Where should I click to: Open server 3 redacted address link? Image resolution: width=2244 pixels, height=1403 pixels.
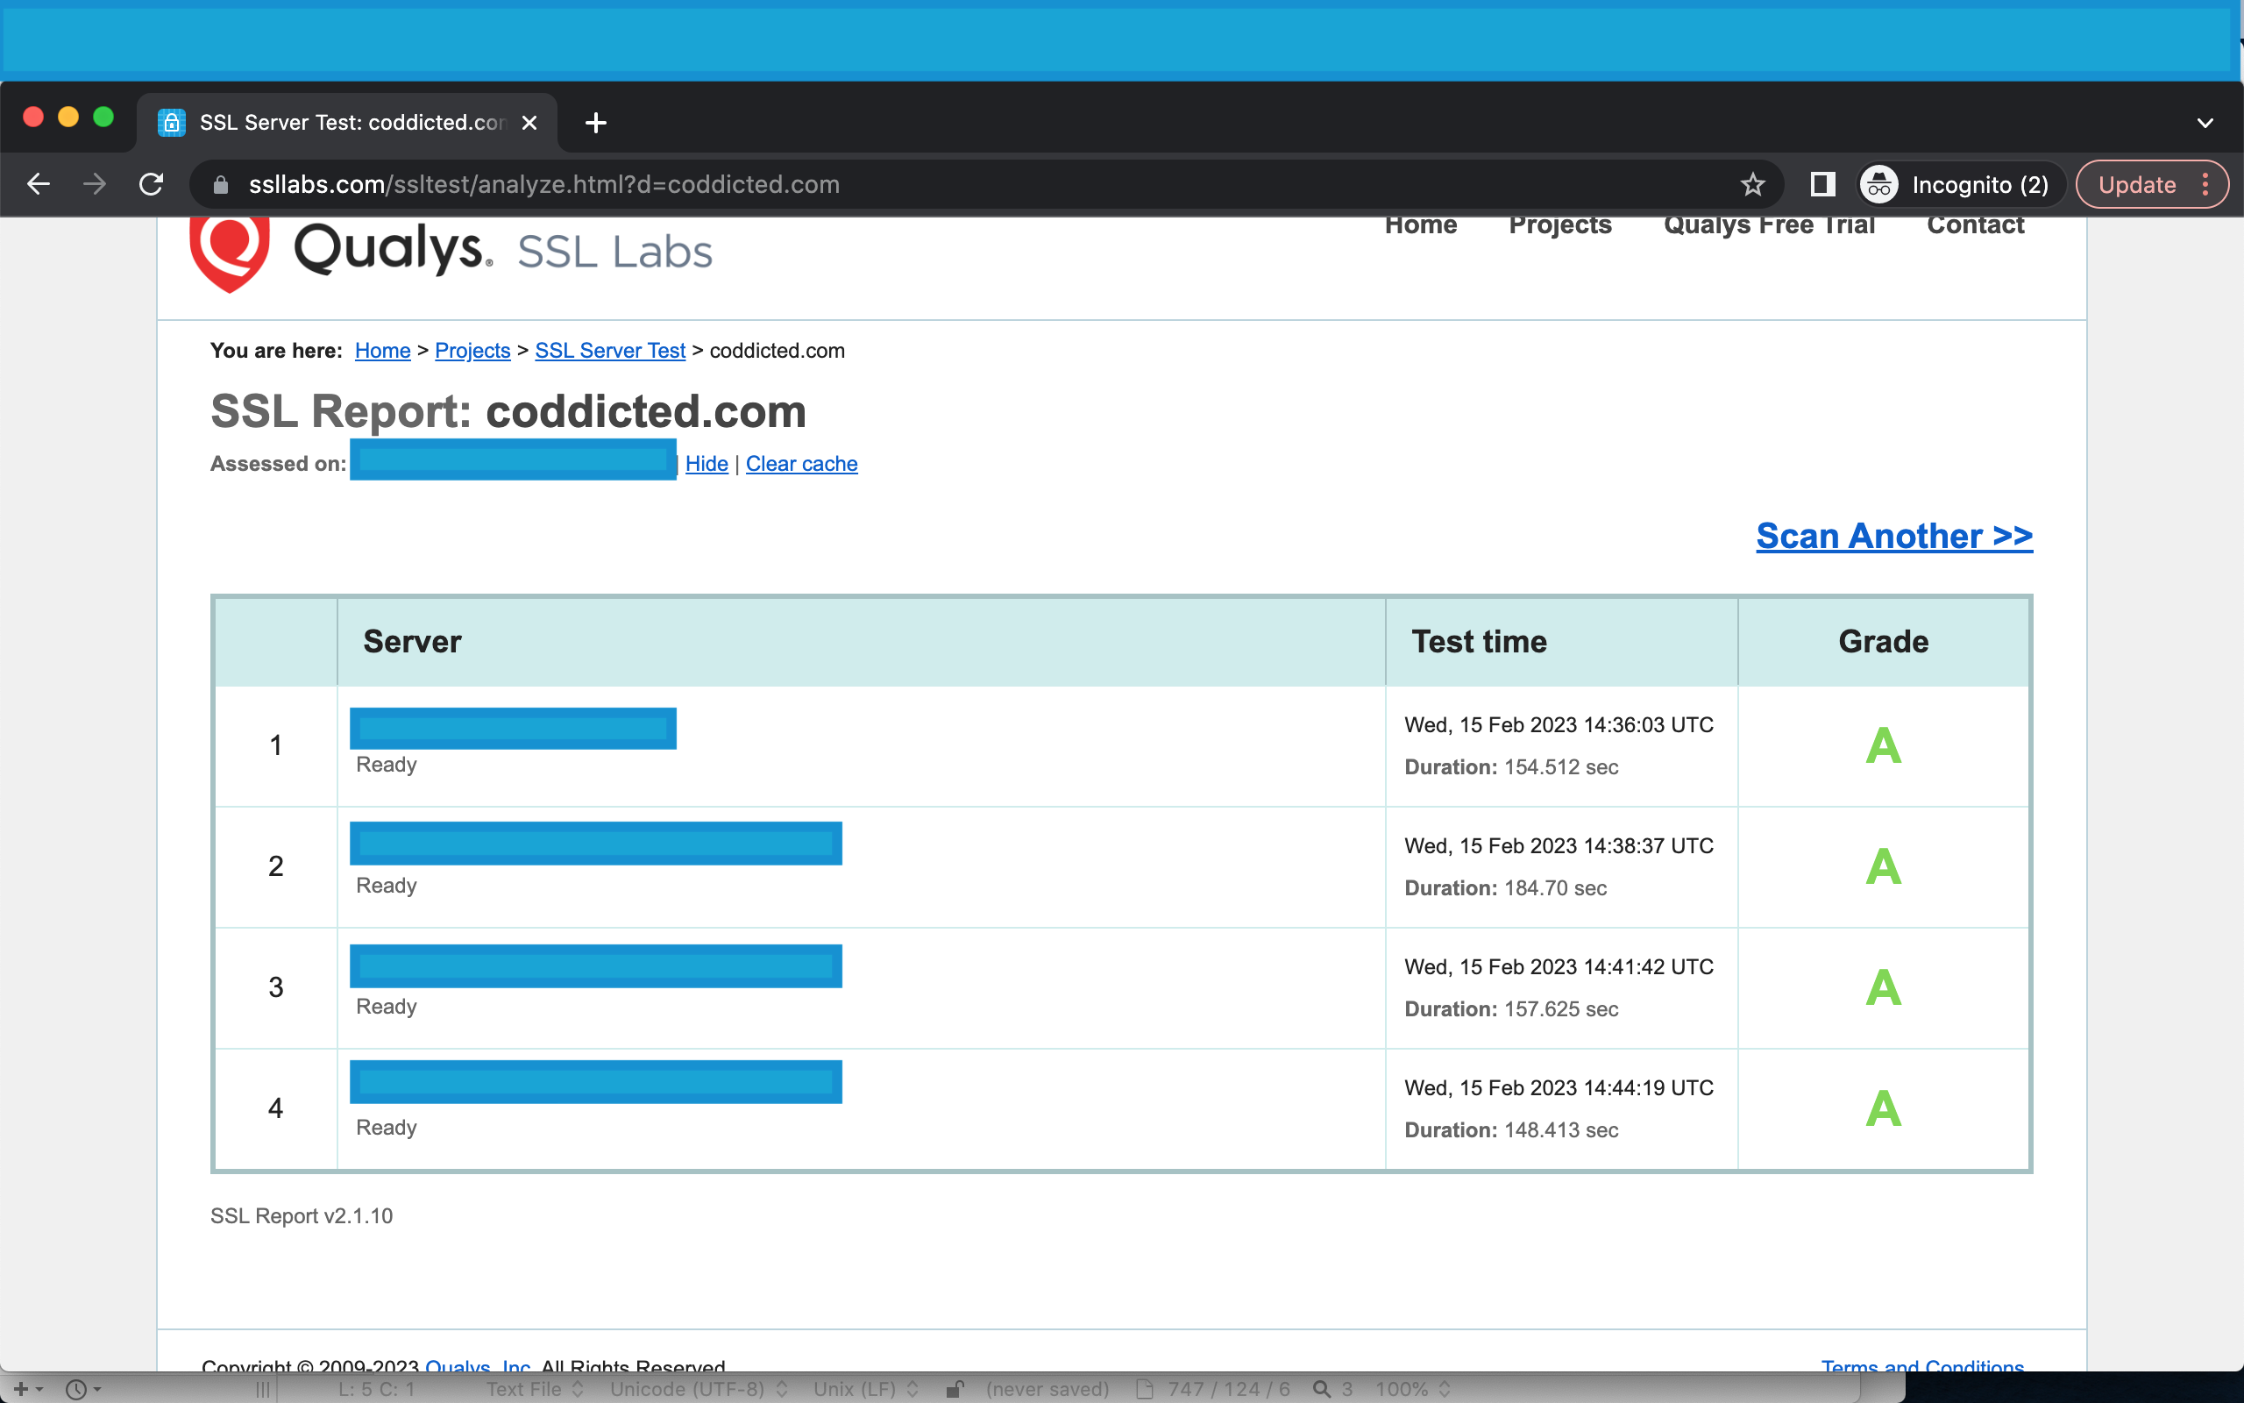coord(595,966)
